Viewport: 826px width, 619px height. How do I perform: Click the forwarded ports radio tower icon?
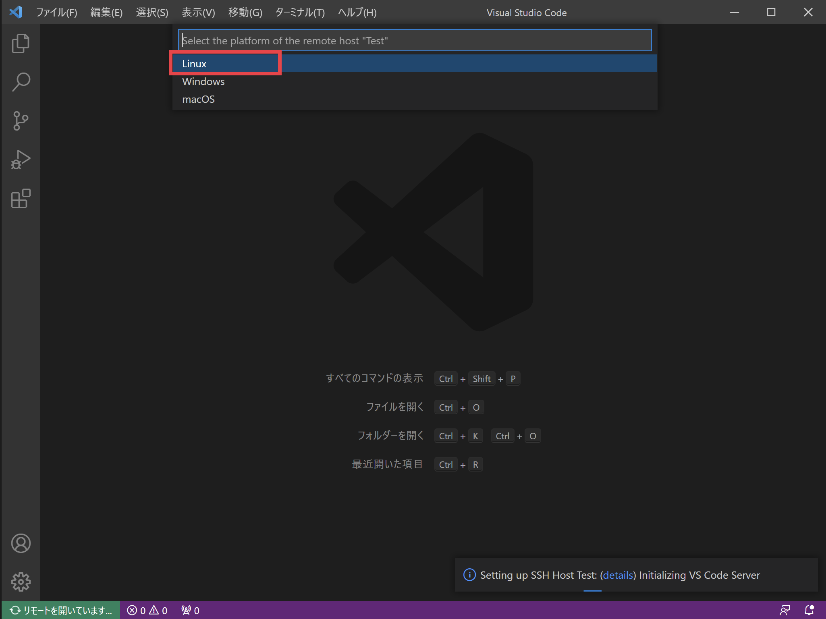189,610
